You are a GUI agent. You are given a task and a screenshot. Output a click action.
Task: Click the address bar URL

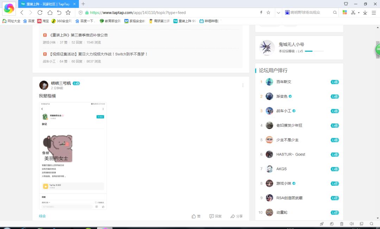(x=138, y=13)
